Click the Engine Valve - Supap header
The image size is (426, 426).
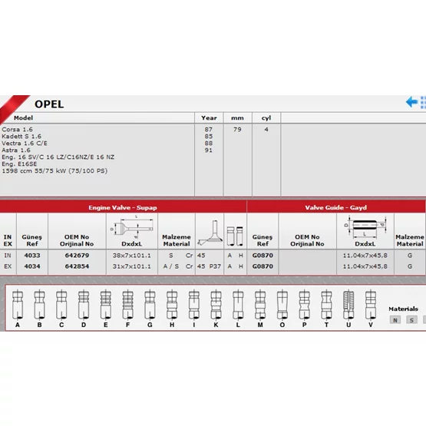tap(123, 207)
